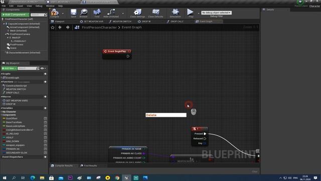321x181 pixels.
Task: Open the Edit menu
Action: (x=11, y=6)
